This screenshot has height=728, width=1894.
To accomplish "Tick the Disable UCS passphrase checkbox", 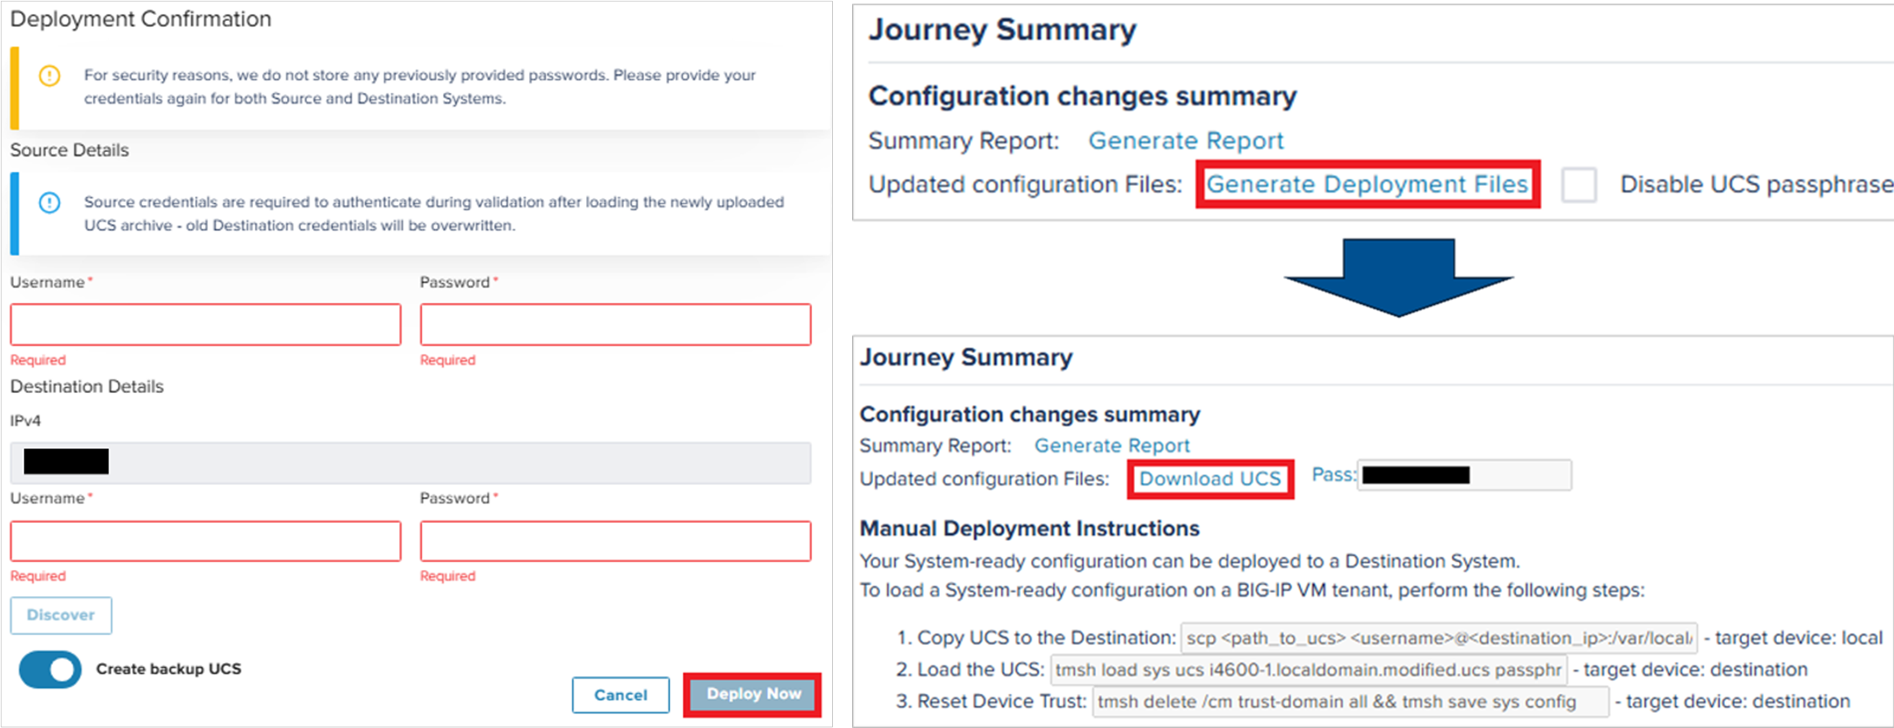I will tap(1579, 185).
